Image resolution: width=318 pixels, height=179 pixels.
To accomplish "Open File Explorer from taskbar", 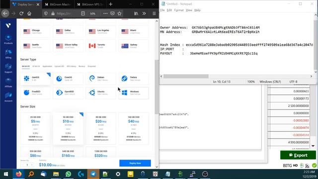I will point(56,174).
